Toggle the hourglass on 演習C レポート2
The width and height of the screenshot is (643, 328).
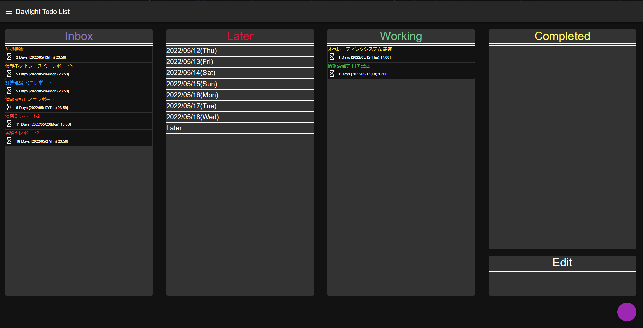coord(9,124)
